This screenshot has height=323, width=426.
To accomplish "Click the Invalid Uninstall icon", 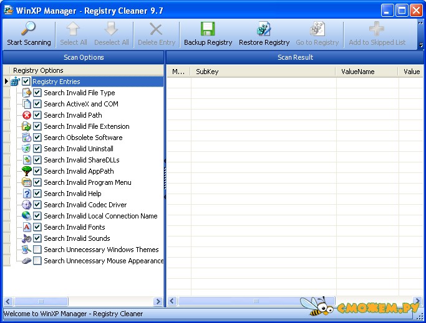I will point(27,149).
